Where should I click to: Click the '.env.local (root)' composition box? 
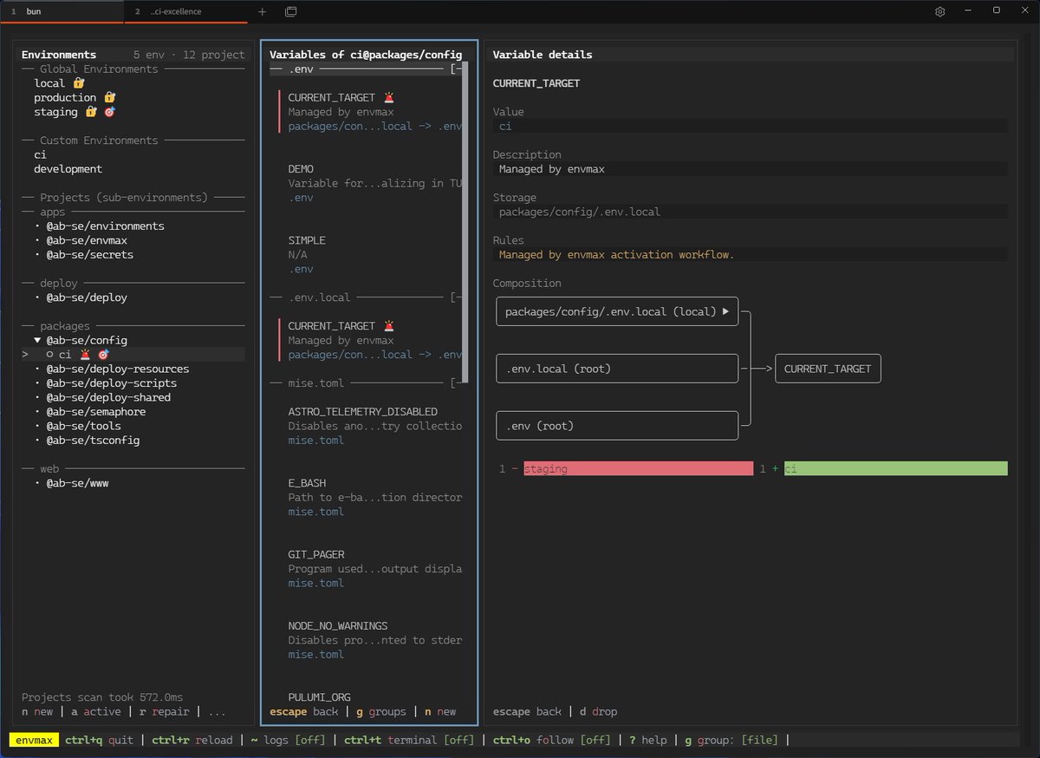(x=617, y=369)
